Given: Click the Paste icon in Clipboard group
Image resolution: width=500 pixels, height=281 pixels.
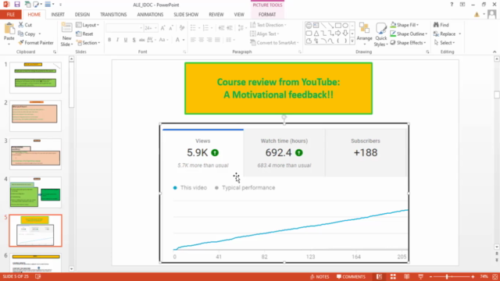Looking at the screenshot, I should (9, 29).
